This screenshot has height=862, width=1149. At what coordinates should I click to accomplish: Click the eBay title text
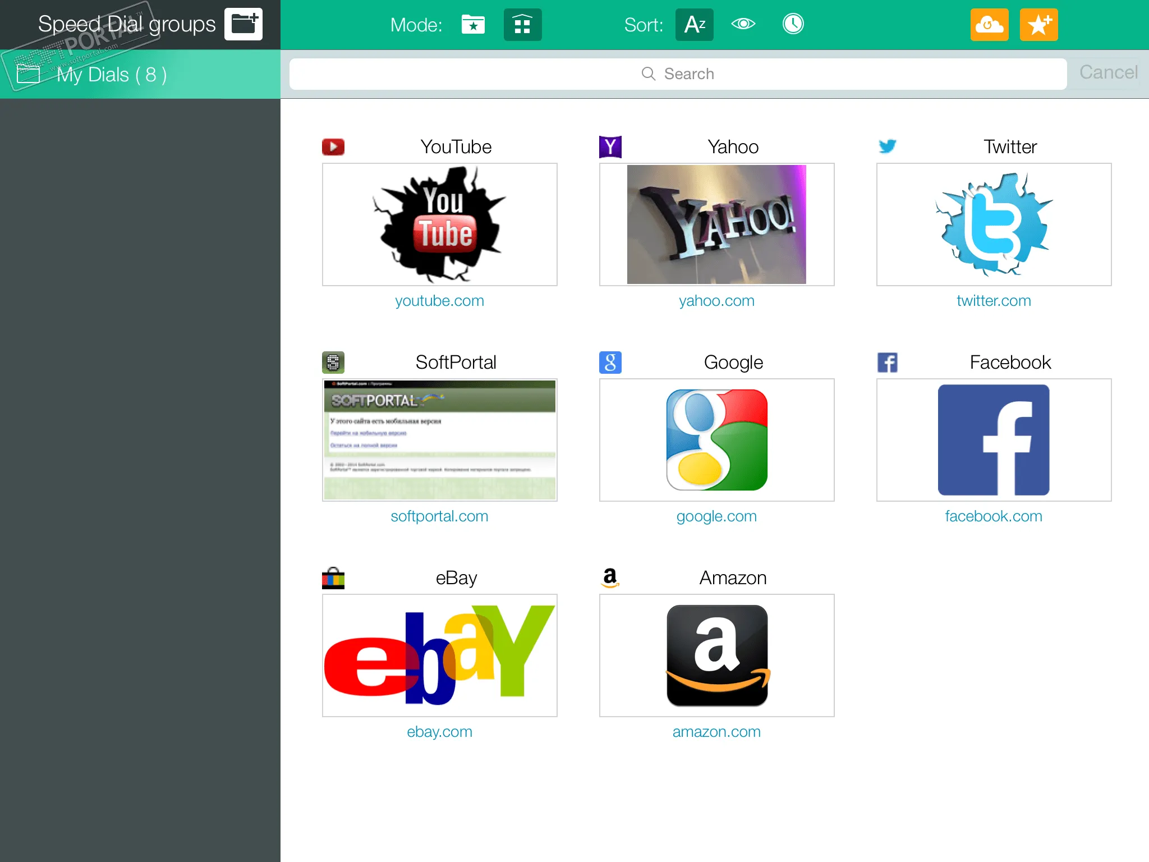(456, 578)
